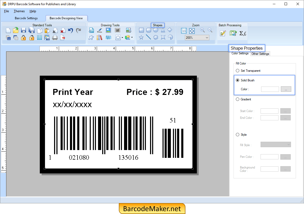Select the Triangle shape
The image size is (304, 214).
[163, 30]
